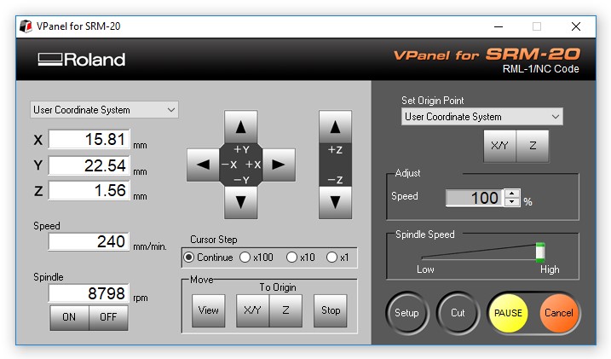Click the VPanel app icon in title bar
Image resolution: width=611 pixels, height=359 pixels.
[x=26, y=26]
